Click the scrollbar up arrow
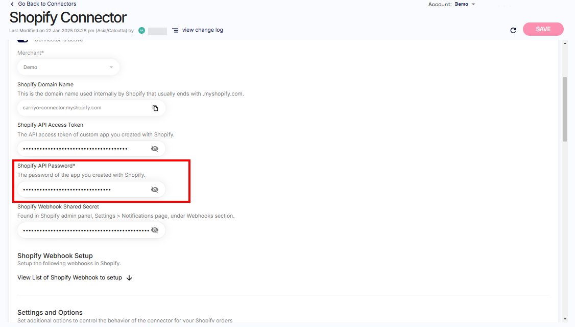The image size is (575, 327). pos(565,43)
